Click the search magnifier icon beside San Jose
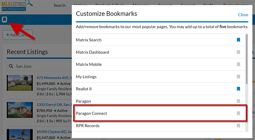The image size is (255, 140). coord(11,66)
